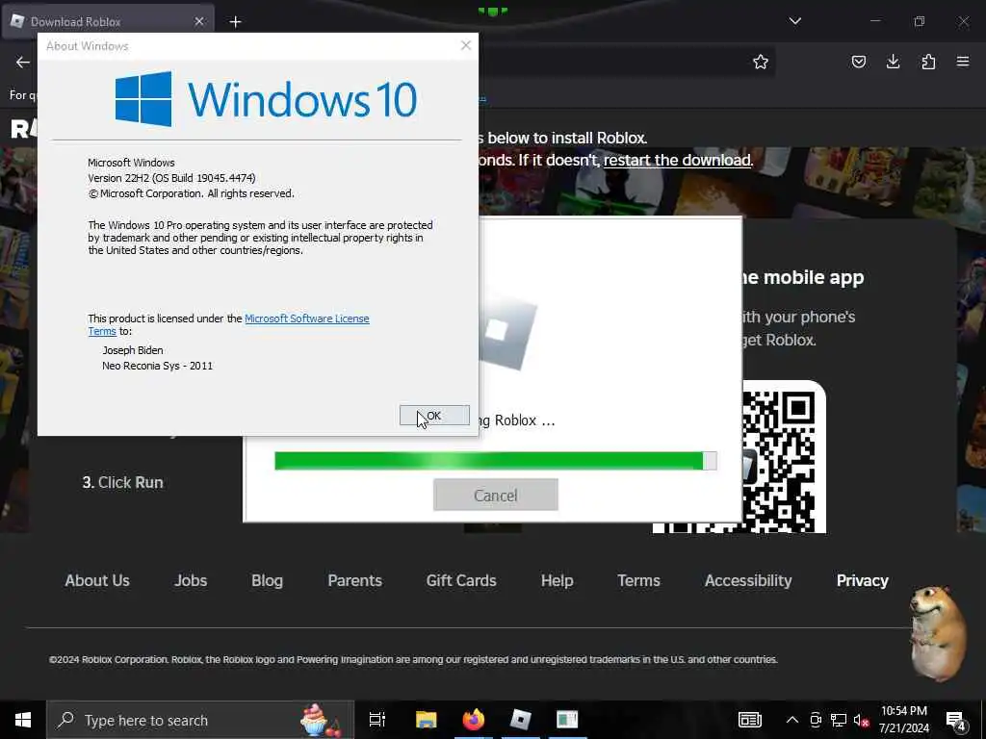
Task: Click the restart the download link
Action: tap(677, 161)
